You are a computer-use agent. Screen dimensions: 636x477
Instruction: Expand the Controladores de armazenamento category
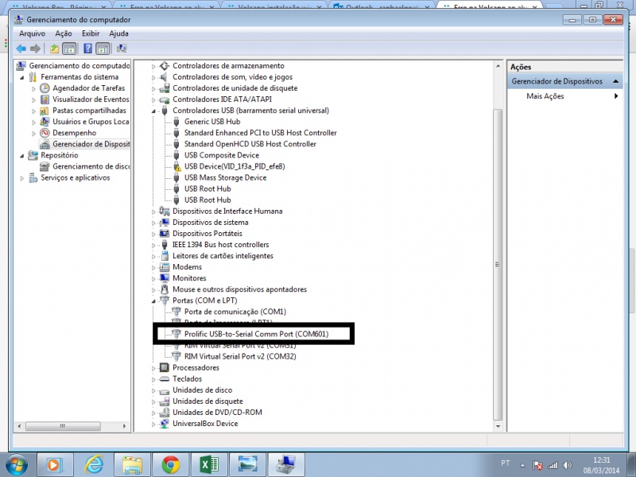point(153,66)
